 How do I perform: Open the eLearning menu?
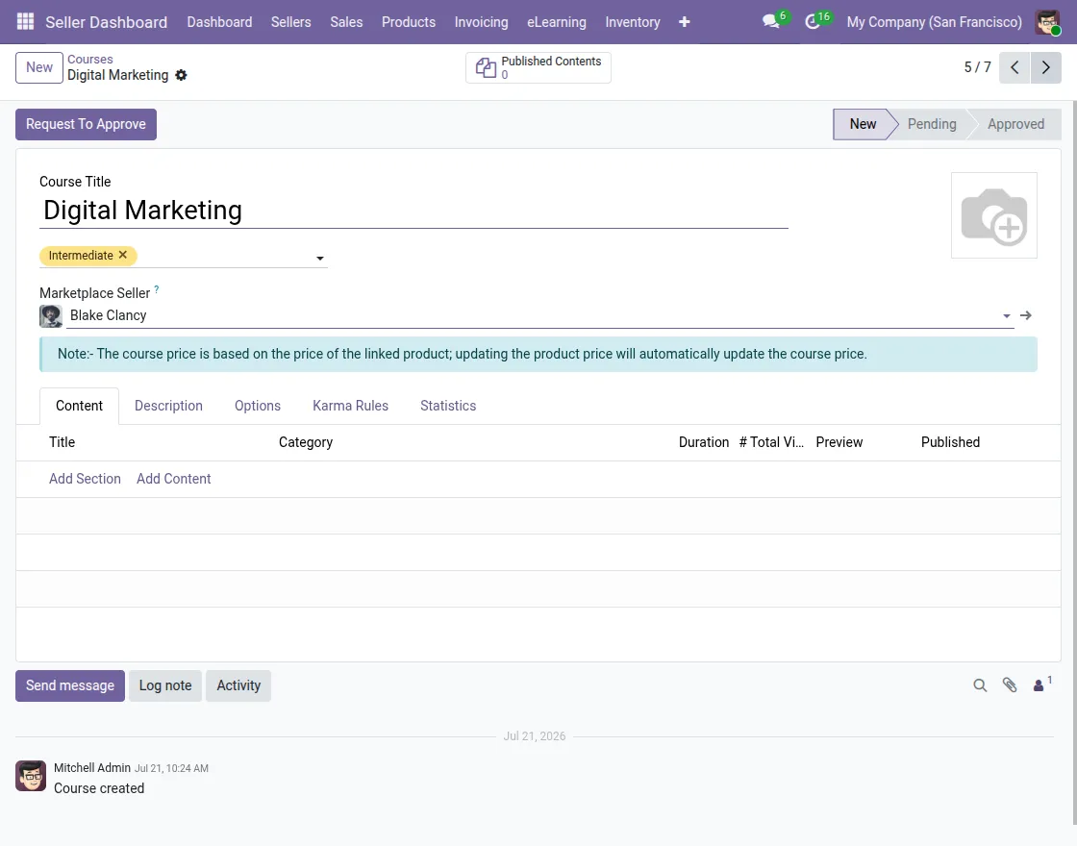pyautogui.click(x=557, y=22)
